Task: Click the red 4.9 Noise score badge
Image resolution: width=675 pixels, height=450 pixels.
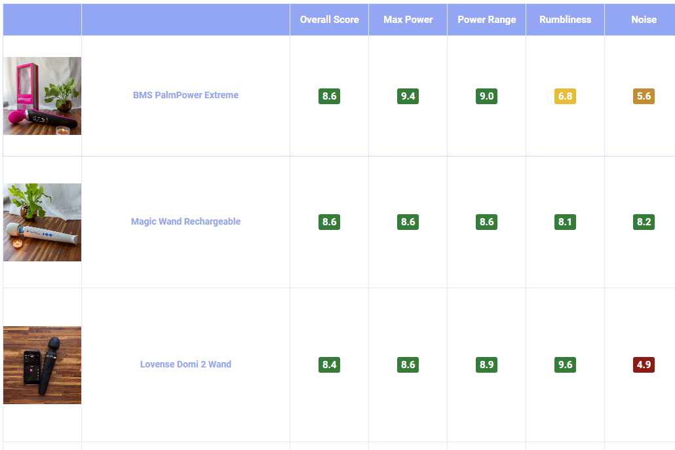Action: pos(644,365)
